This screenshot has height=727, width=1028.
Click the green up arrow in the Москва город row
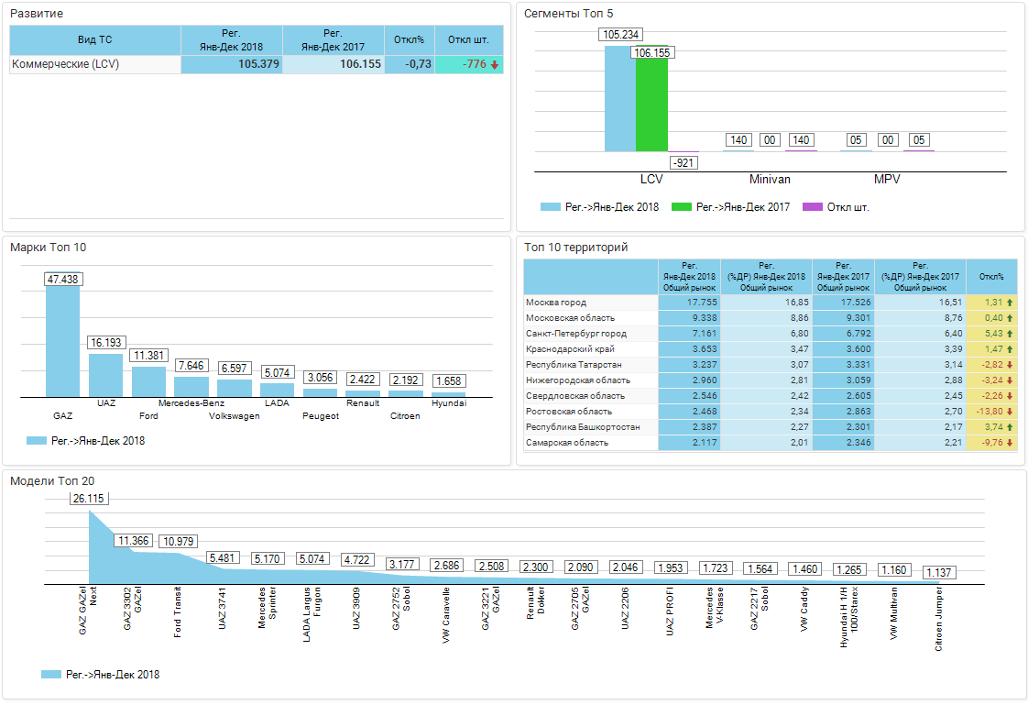1010,303
